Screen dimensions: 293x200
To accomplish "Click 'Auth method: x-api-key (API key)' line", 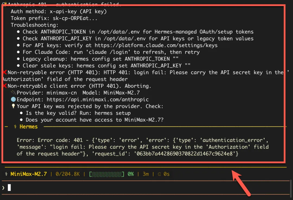I will pyautogui.click(x=59, y=12).
